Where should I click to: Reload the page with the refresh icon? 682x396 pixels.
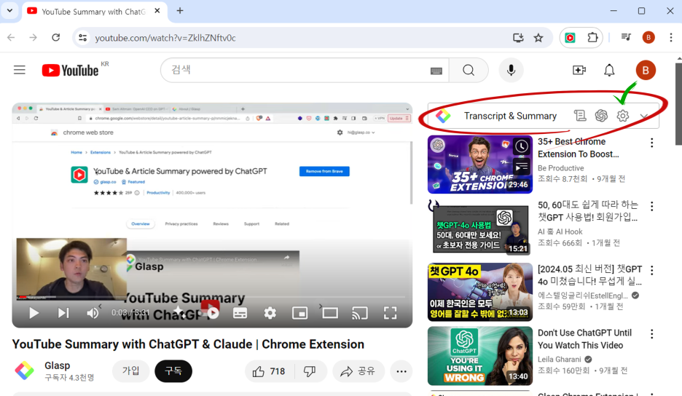tap(55, 38)
